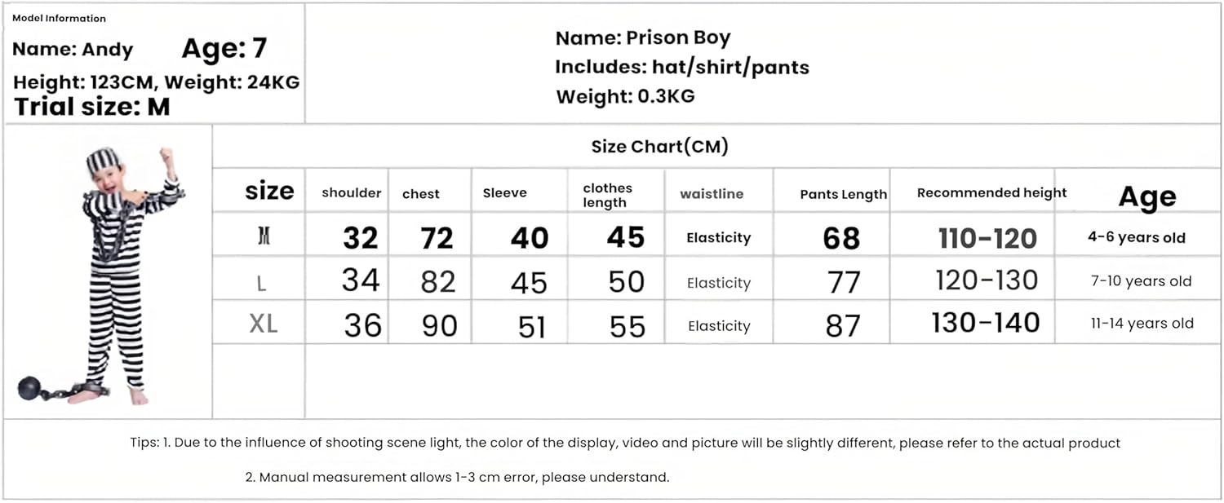The image size is (1224, 503).
Task: Click the "shoulder" column header
Action: pyautogui.click(x=351, y=193)
